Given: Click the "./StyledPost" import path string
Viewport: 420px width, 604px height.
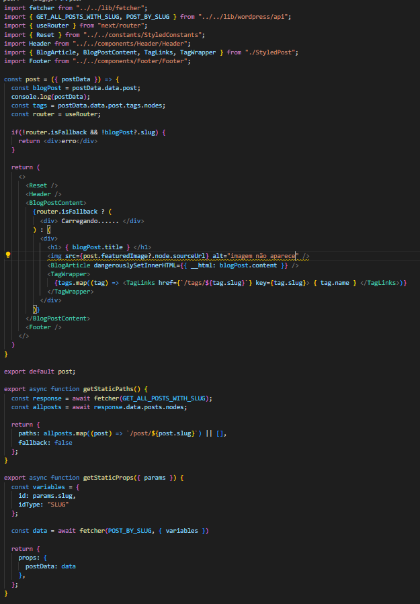Looking at the screenshot, I should tap(271, 52).
